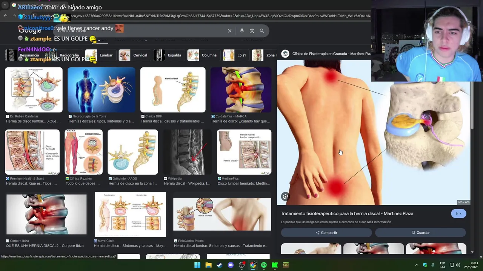Open Dr. Ruben Cardenas hernia image
Image resolution: width=483 pixels, height=271 pixels.
click(34, 90)
